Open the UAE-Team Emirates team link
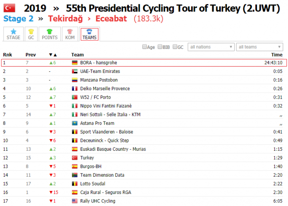288x206 pixels. click(100, 71)
